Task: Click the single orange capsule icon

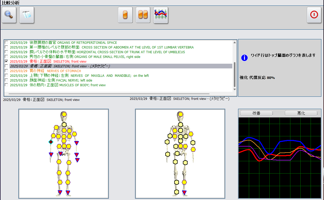Action: click(x=125, y=15)
